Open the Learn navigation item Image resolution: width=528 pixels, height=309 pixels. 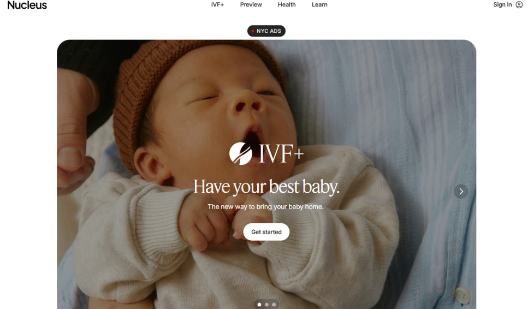(319, 5)
